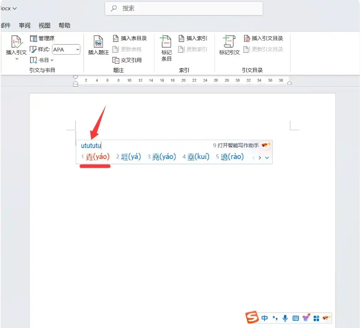Toggle the Sogou punctuation mode button

(275, 318)
